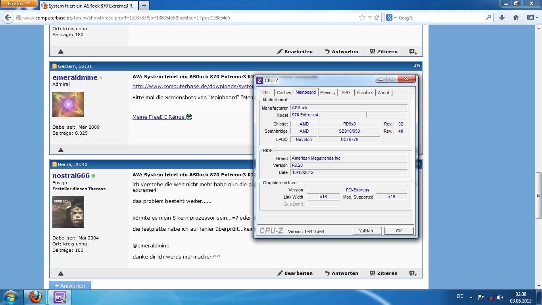
Task: Switch to the Caches tab in CPU-Z
Action: click(x=284, y=93)
